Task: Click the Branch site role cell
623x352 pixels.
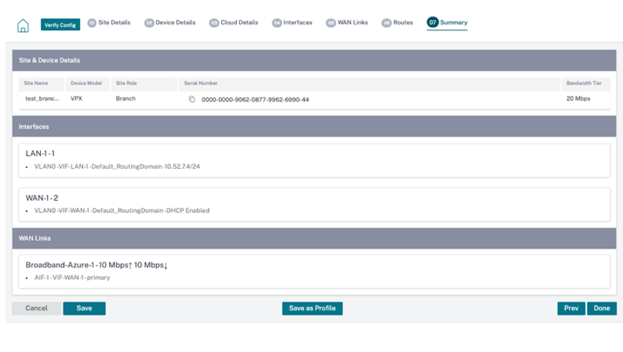Action: pyautogui.click(x=125, y=98)
